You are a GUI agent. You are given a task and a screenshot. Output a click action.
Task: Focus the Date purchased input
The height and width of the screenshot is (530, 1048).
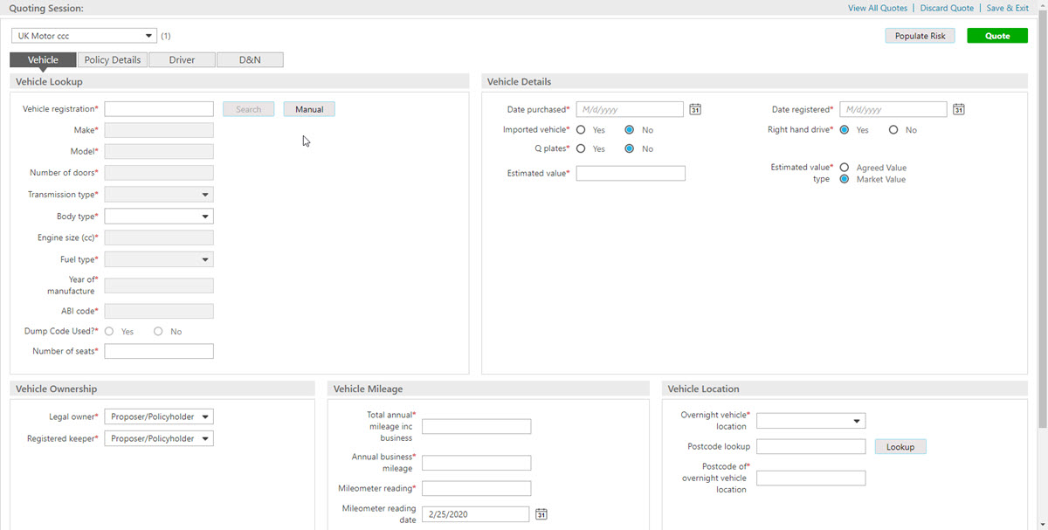pyautogui.click(x=630, y=110)
